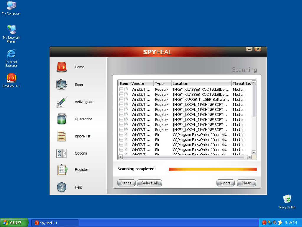Tick checkbox for HKEY_CURRENT_USER registry entry
Image resolution: width=302 pixels, height=227 pixels.
[121, 100]
